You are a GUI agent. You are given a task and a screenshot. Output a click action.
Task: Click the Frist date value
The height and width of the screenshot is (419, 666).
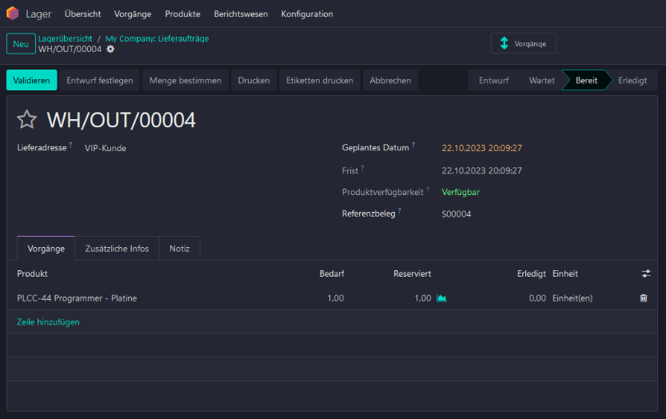[481, 171]
